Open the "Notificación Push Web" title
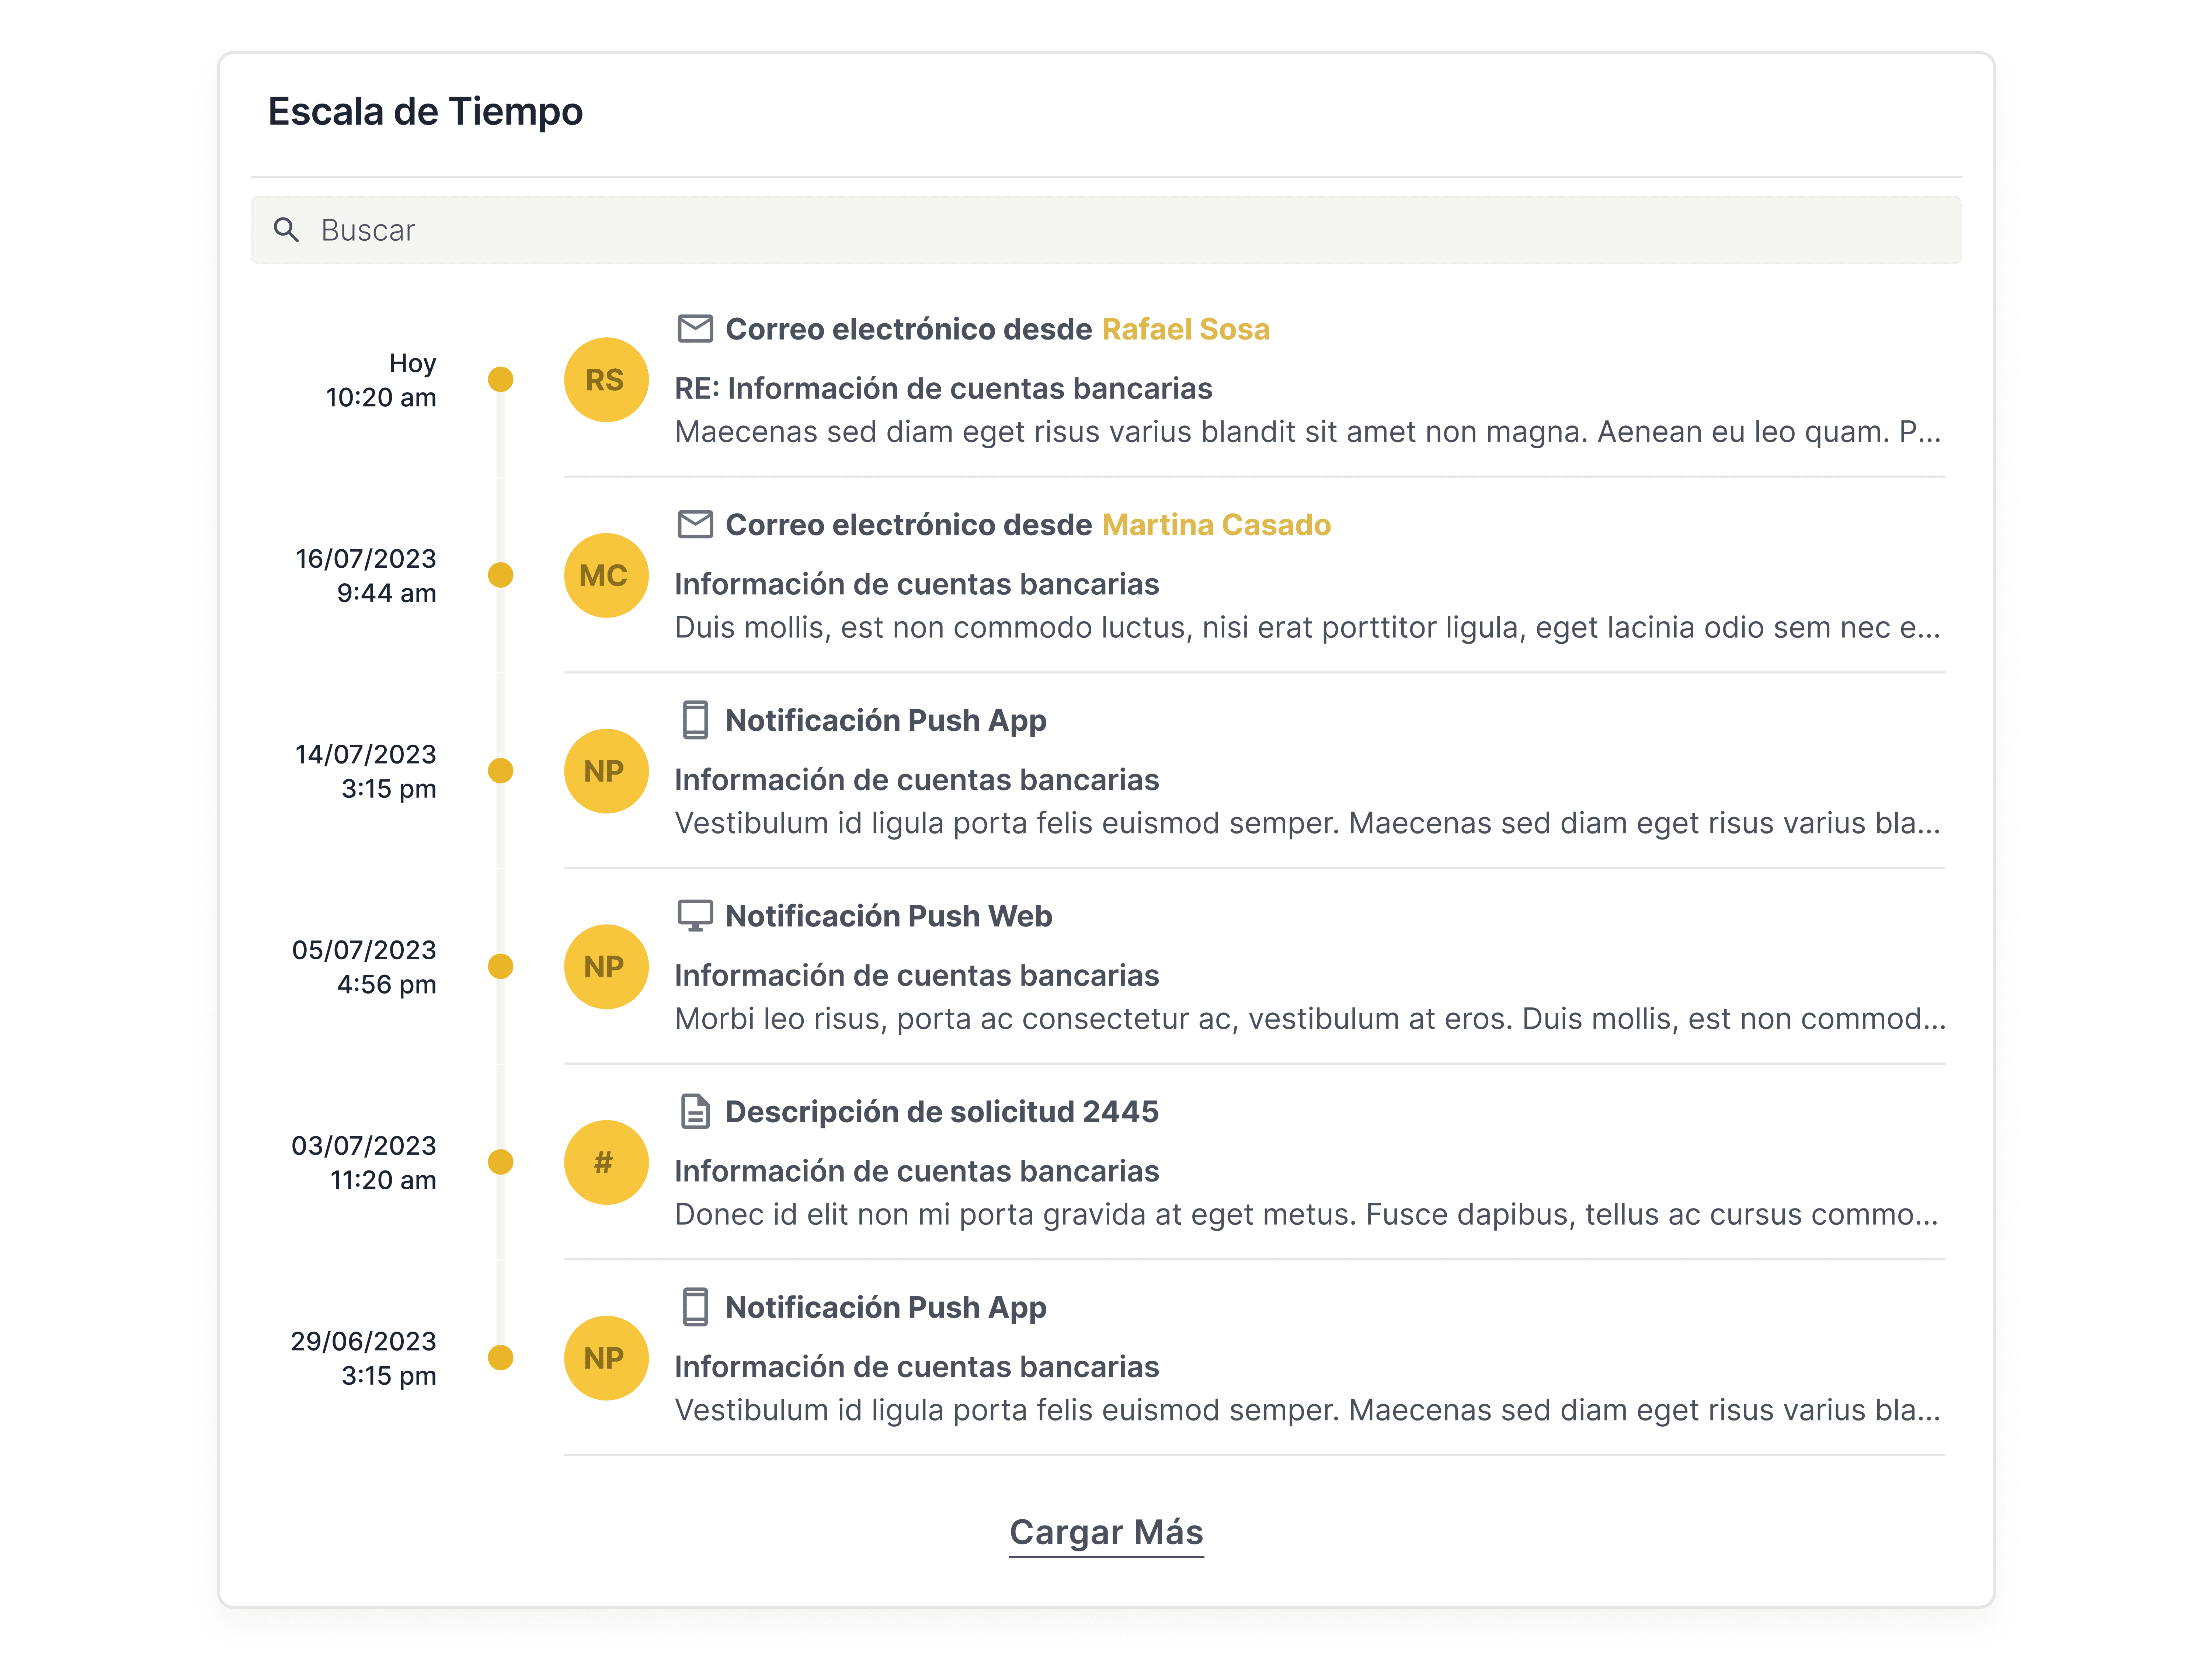This screenshot has height=1659, width=2212. coord(889,916)
